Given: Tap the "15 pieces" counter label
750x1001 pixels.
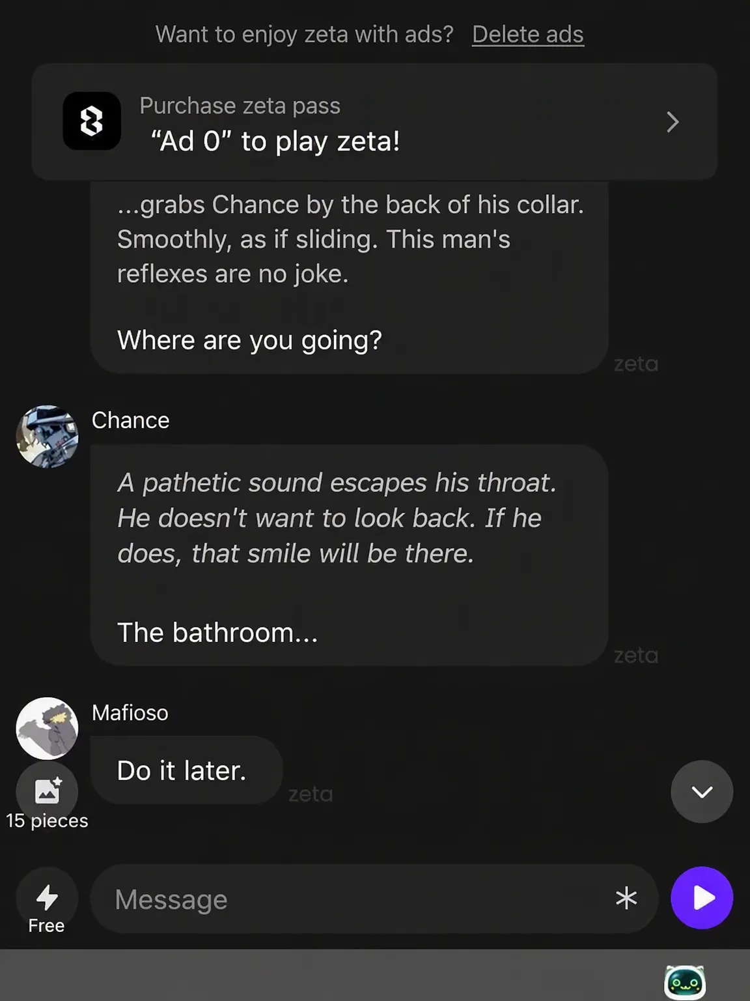Looking at the screenshot, I should [x=47, y=820].
